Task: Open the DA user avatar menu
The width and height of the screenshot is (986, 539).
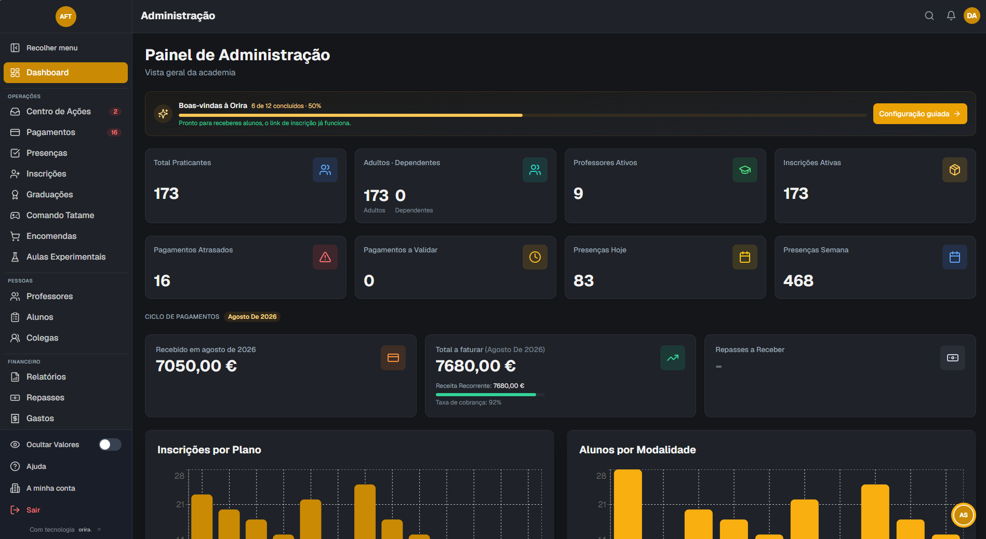Action: coord(972,16)
